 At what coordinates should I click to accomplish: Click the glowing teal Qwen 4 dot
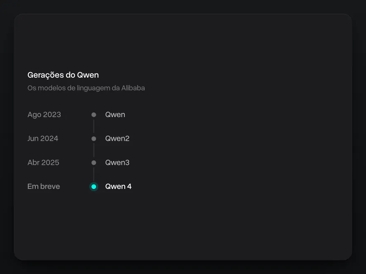(94, 187)
